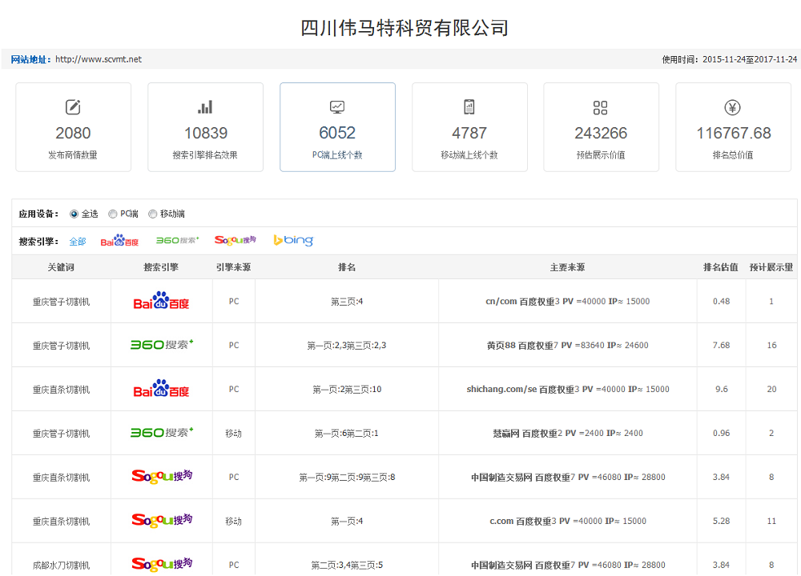Enable the 移动端 radio option

tap(154, 214)
